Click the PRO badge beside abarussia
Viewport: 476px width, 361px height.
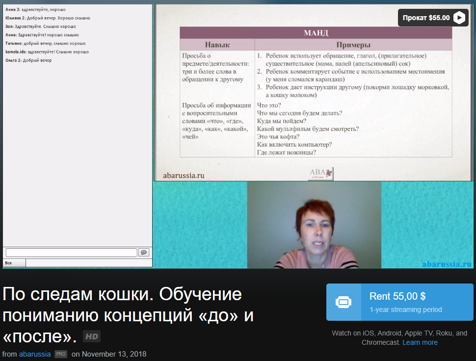[x=60, y=354]
